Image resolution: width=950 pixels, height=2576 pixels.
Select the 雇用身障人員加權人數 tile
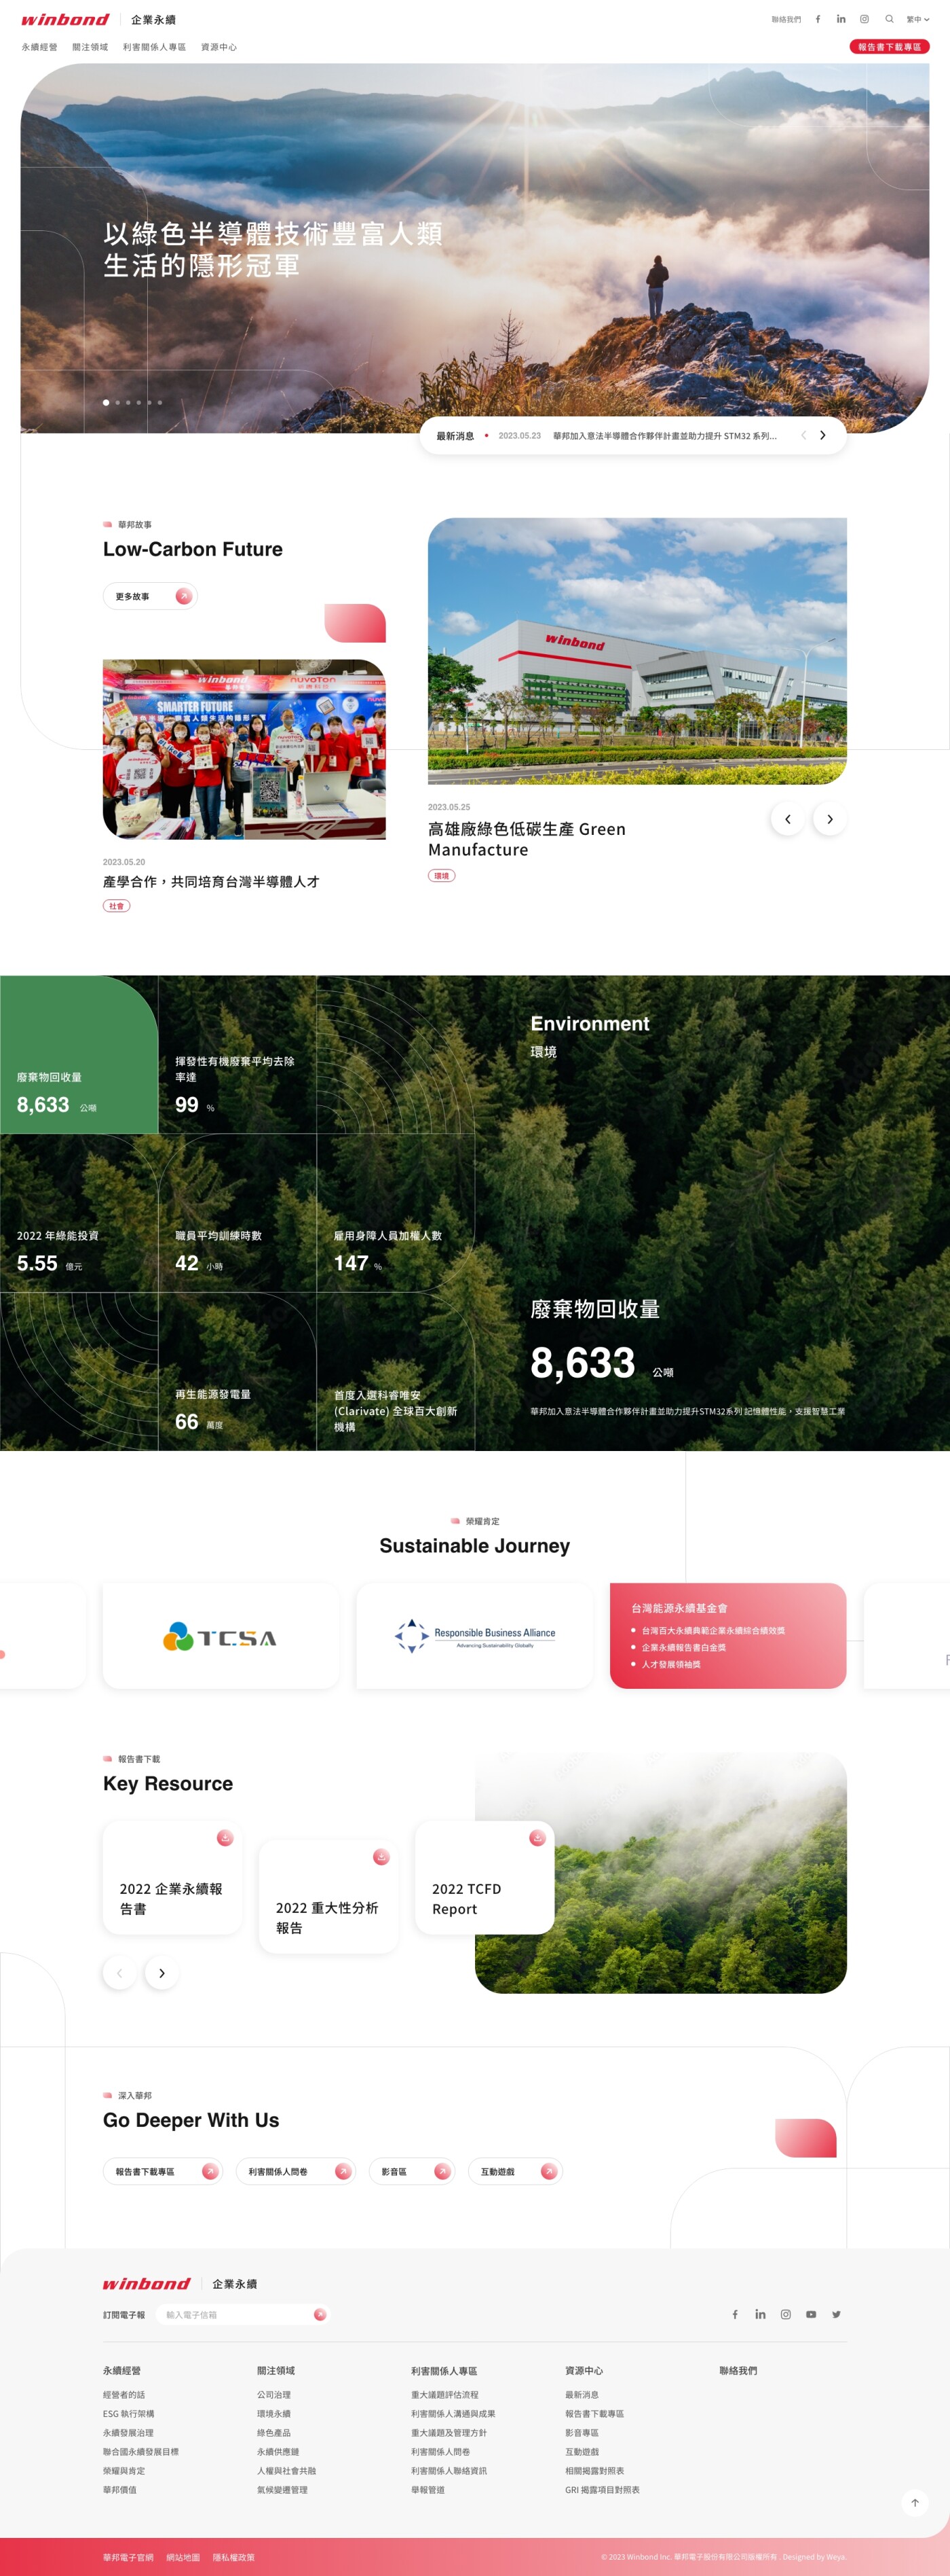[x=396, y=1212]
